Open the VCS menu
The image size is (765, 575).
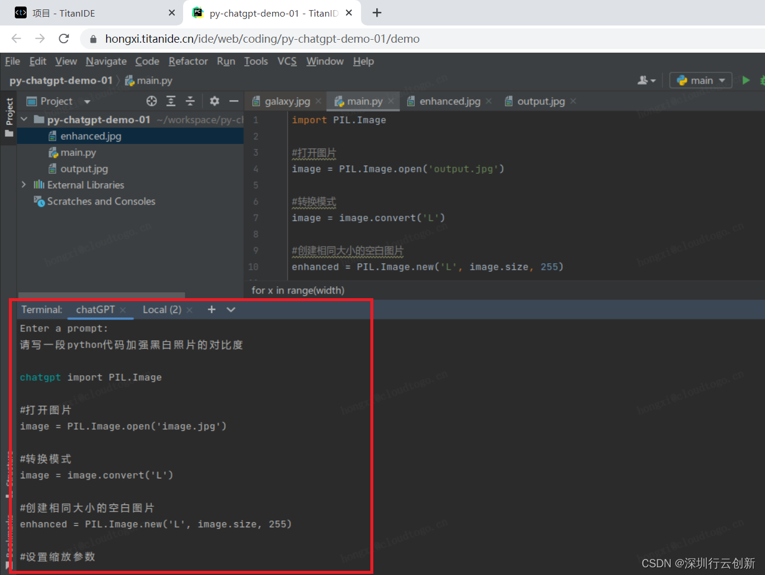[287, 61]
